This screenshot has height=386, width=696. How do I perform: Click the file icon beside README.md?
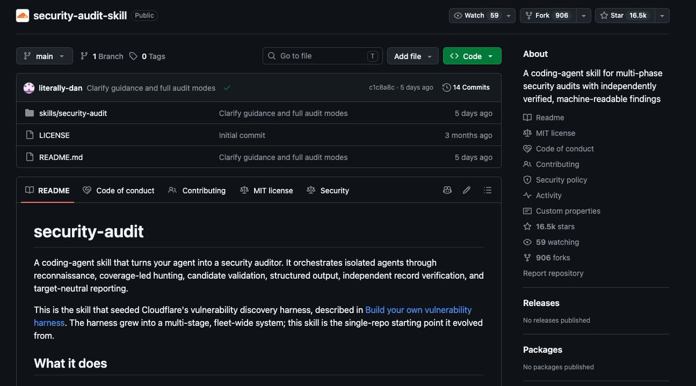point(30,157)
